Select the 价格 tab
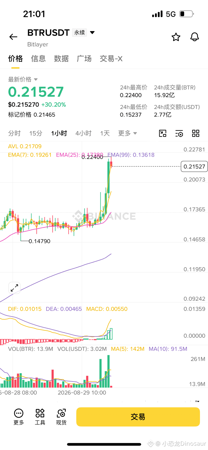This screenshot has width=208, height=450. pyautogui.click(x=15, y=59)
